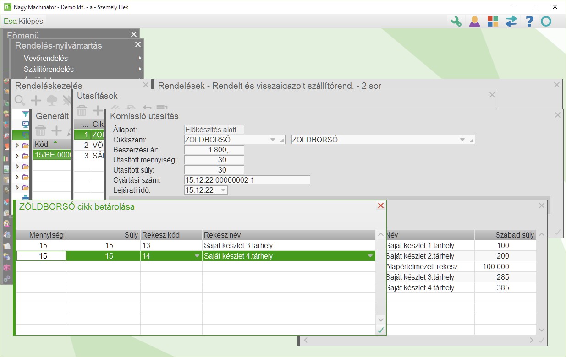The image size is (566, 357).
Task: Select the 15/BE-0000 row in Generált
Action: point(52,155)
